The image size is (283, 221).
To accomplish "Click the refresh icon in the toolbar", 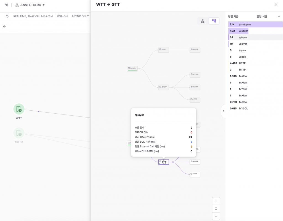I will pos(7,16).
